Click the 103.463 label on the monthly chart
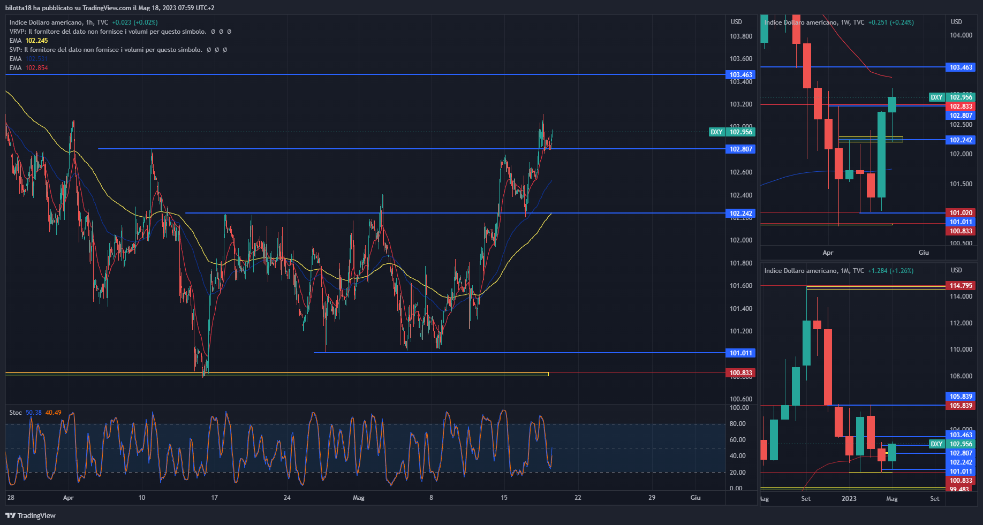Image resolution: width=983 pixels, height=525 pixels. 961,435
